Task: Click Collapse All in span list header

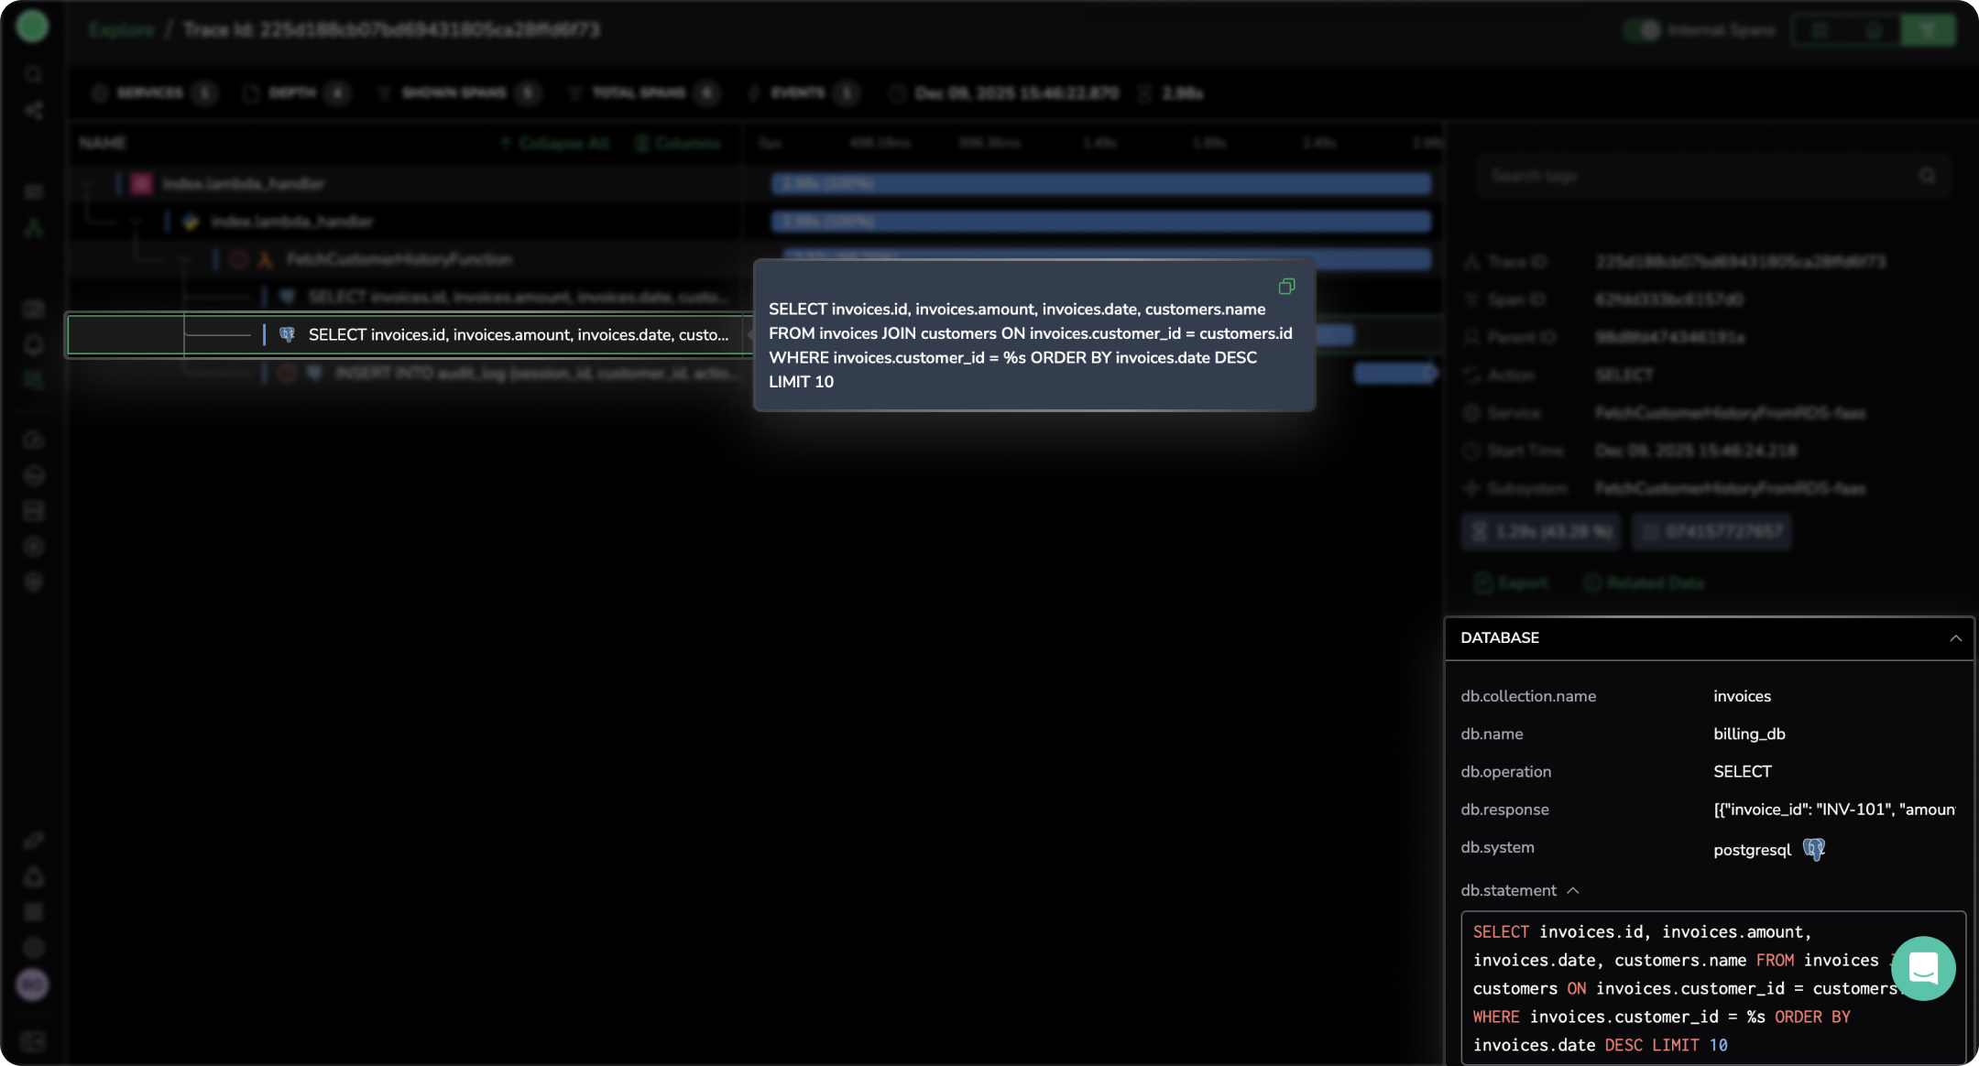Action: coord(554,143)
